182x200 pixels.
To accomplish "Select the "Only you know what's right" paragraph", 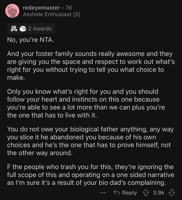I will [86, 103].
